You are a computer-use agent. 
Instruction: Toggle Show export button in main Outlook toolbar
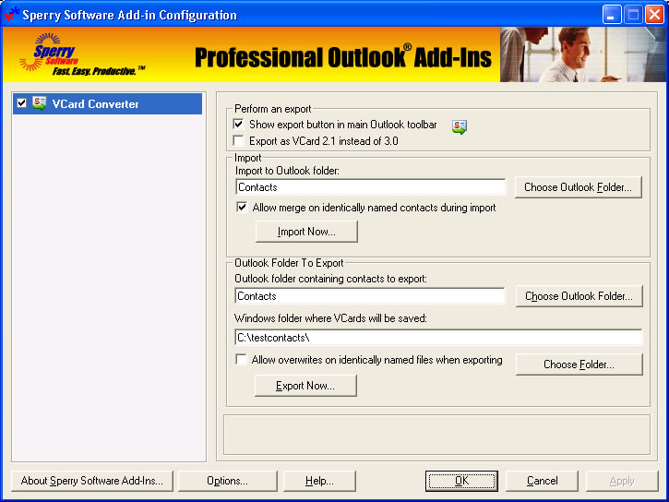238,125
